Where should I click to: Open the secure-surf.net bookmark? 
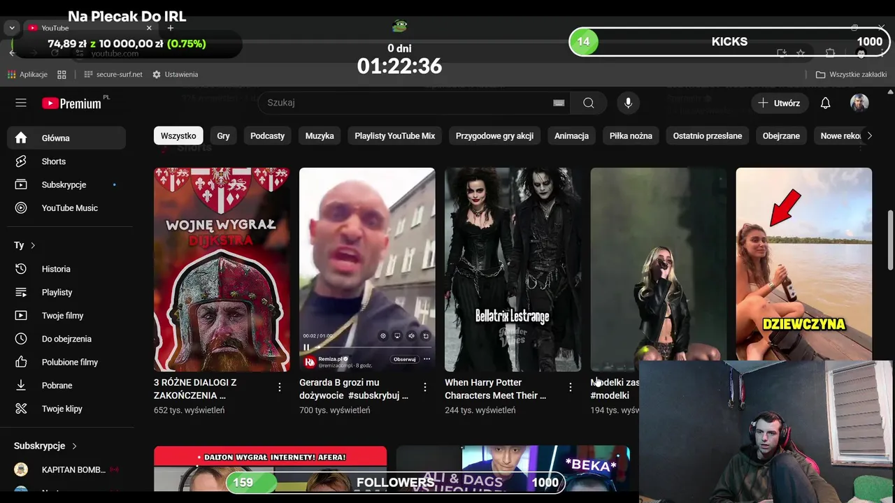tap(113, 74)
